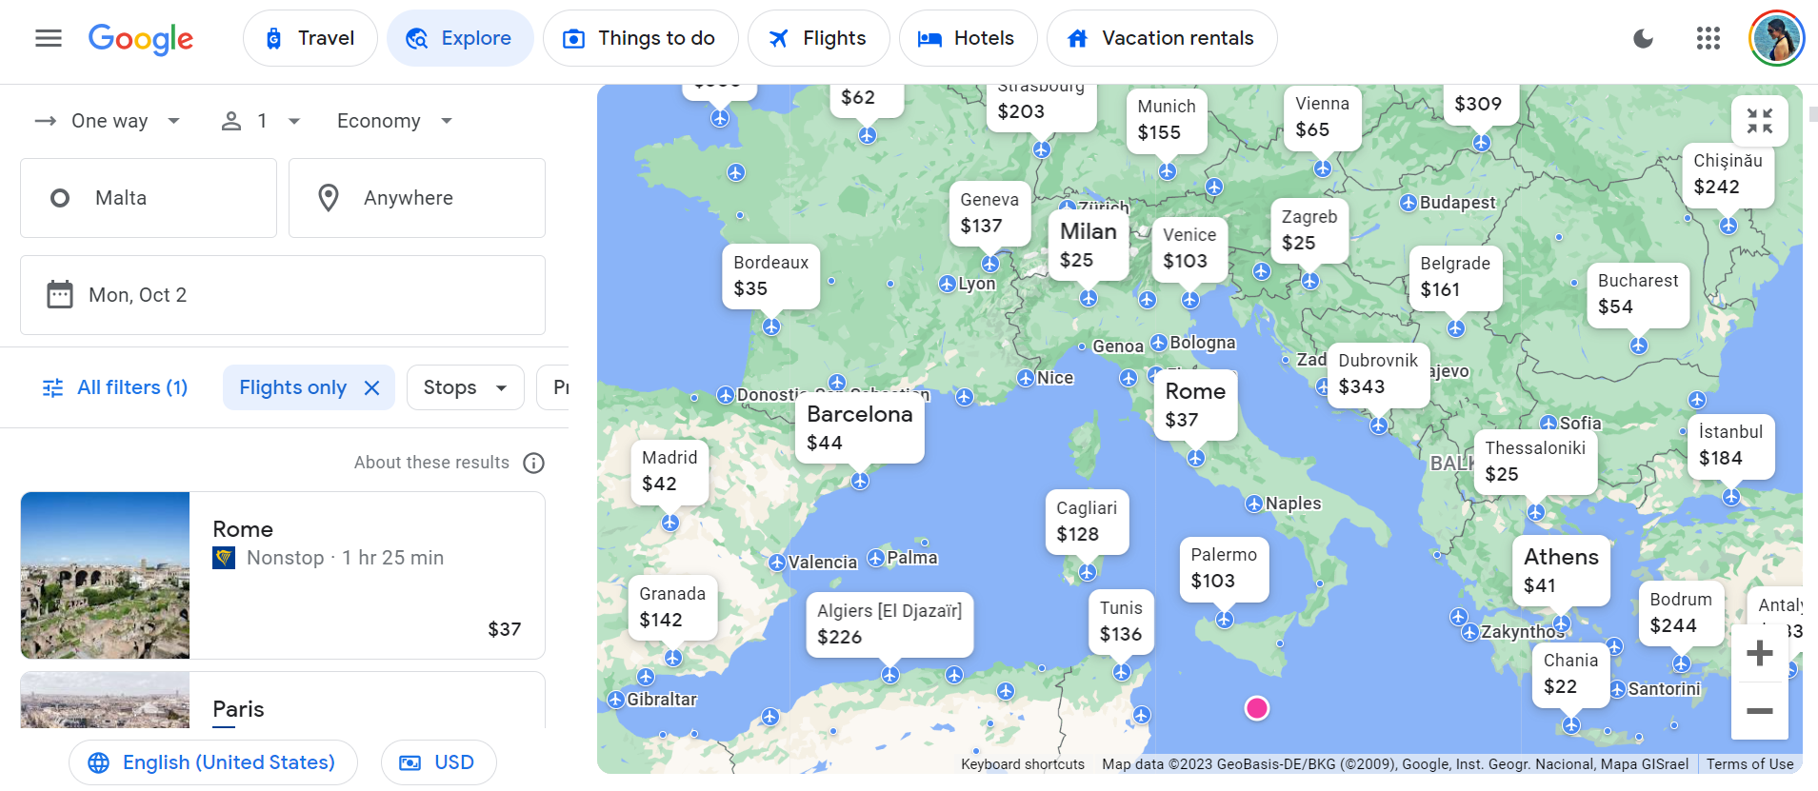Zoom out on the map
Image resolution: width=1818 pixels, height=791 pixels.
click(x=1760, y=711)
